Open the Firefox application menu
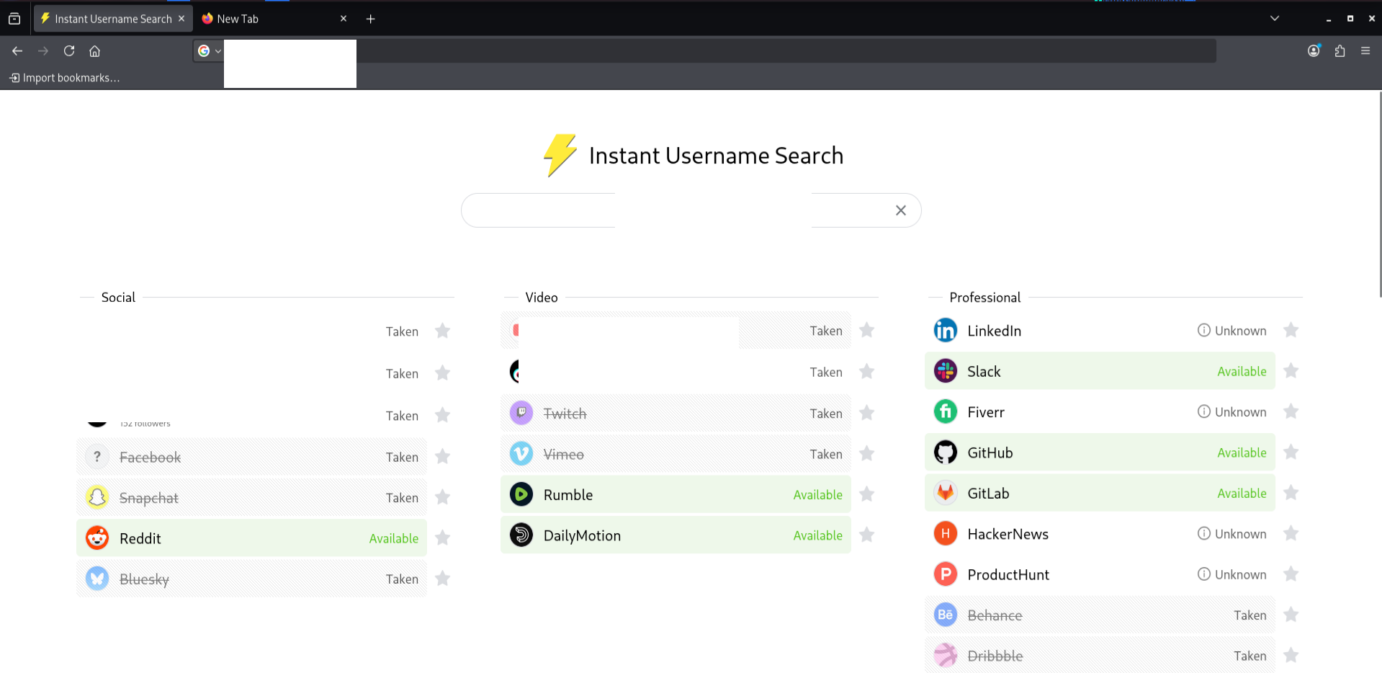This screenshot has height=673, width=1382. point(1365,50)
